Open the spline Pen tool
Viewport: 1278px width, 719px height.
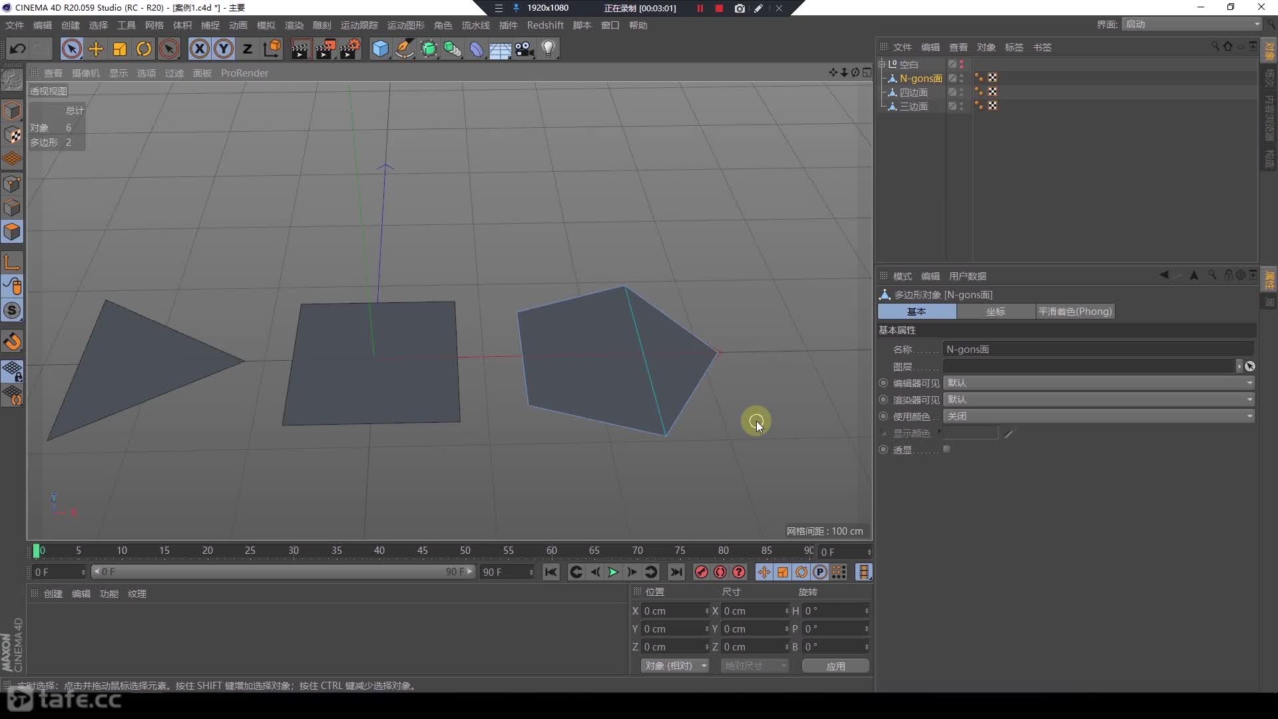tap(404, 49)
